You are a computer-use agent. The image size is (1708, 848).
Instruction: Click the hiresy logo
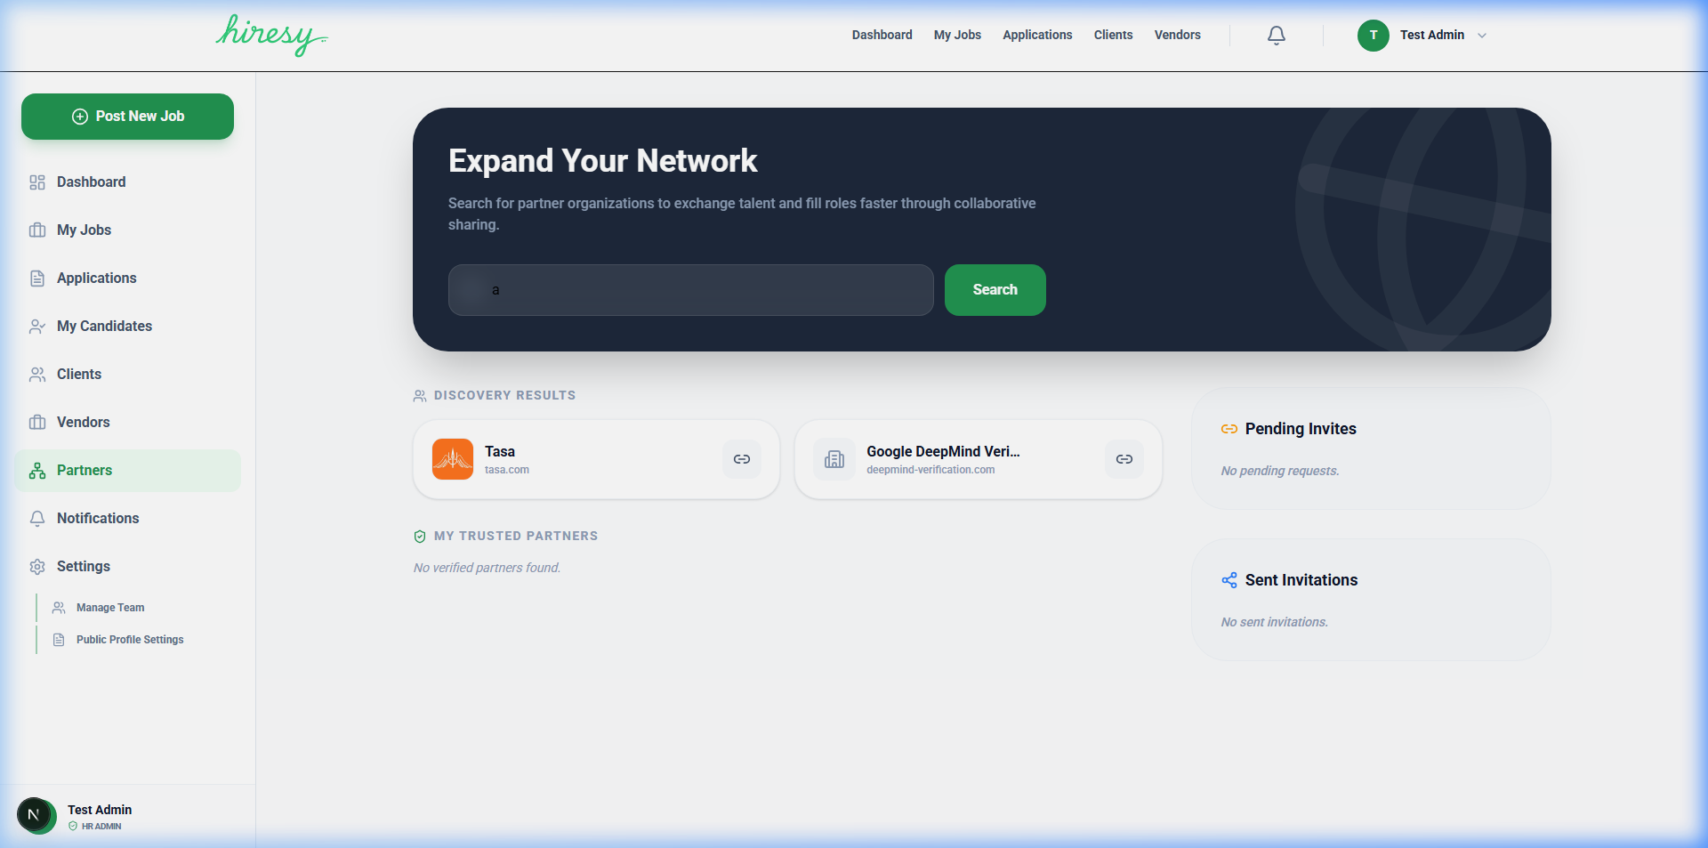271,36
